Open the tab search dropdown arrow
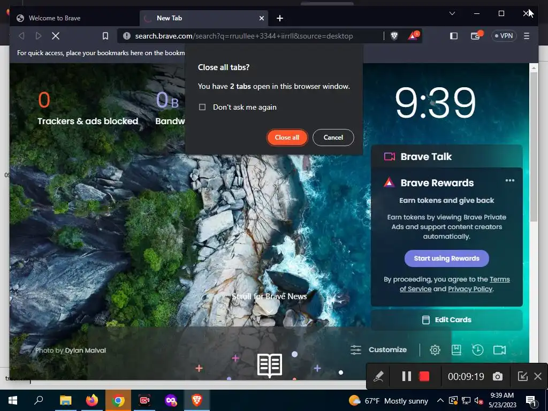This screenshot has height=411, width=548. pyautogui.click(x=452, y=13)
